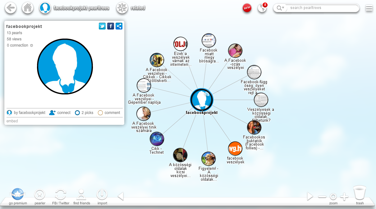Open the 'A Facebook-ozás veszélyei' pearl

coord(235,51)
